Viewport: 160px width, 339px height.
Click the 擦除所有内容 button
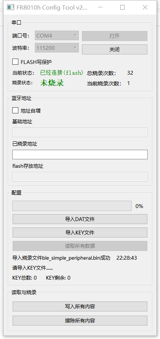[x=80, y=321]
